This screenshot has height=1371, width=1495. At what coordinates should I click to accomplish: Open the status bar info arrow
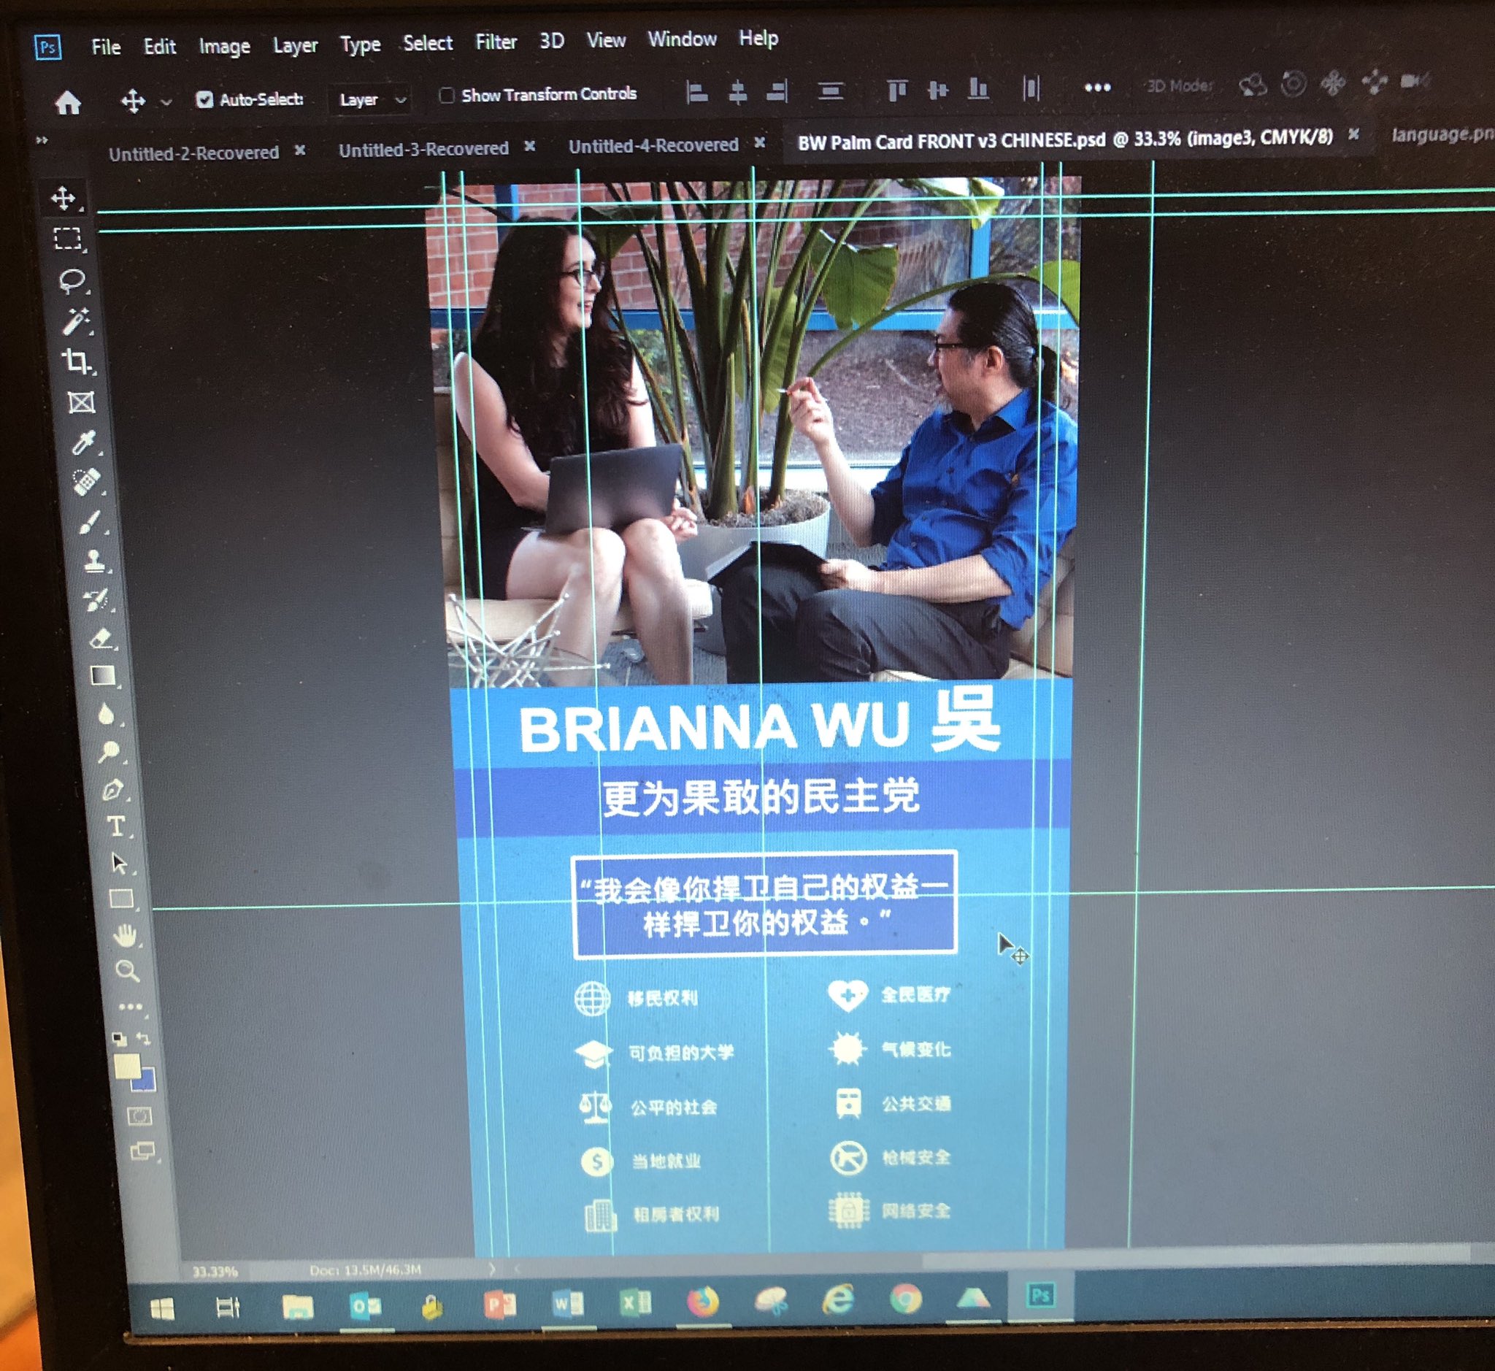click(492, 1270)
